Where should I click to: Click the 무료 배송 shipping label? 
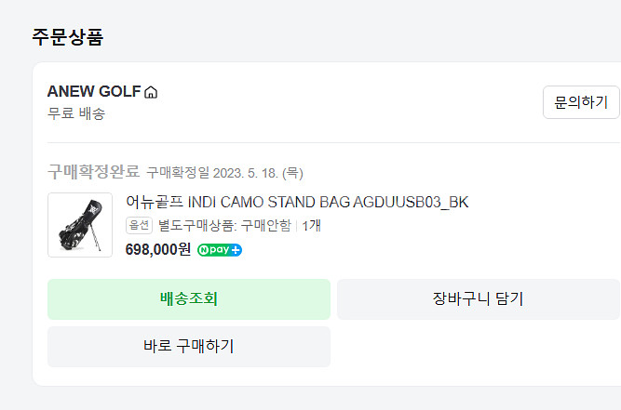[76, 113]
